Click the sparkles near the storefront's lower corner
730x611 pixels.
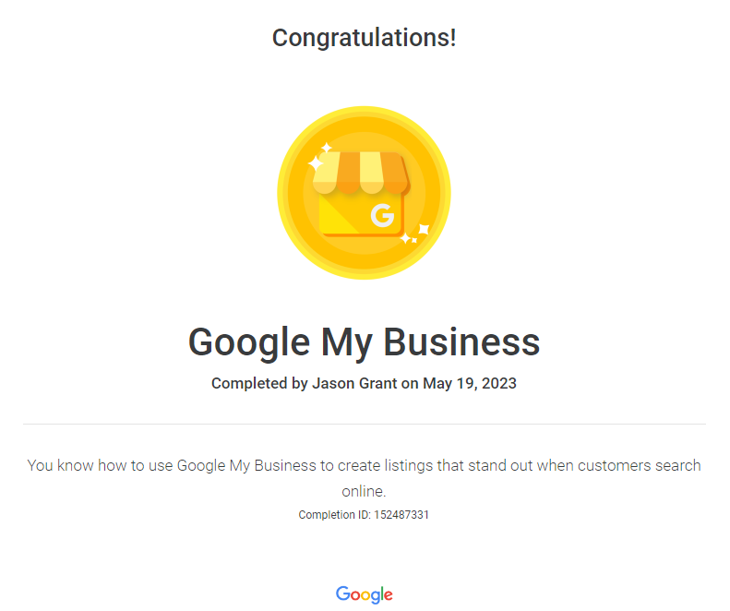click(x=414, y=234)
